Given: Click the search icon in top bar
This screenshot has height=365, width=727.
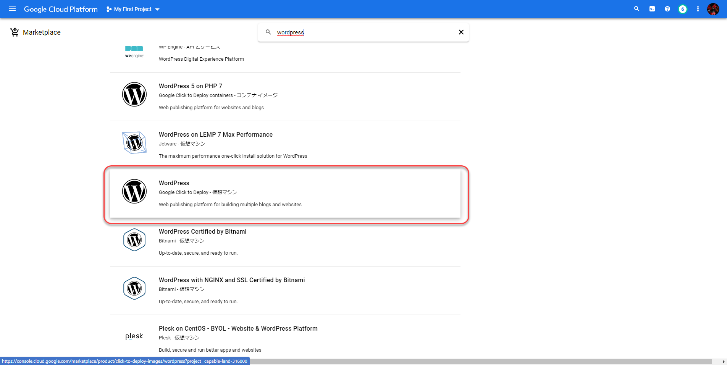Looking at the screenshot, I should pos(637,9).
